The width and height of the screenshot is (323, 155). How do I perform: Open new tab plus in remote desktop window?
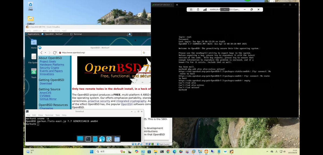177,5
